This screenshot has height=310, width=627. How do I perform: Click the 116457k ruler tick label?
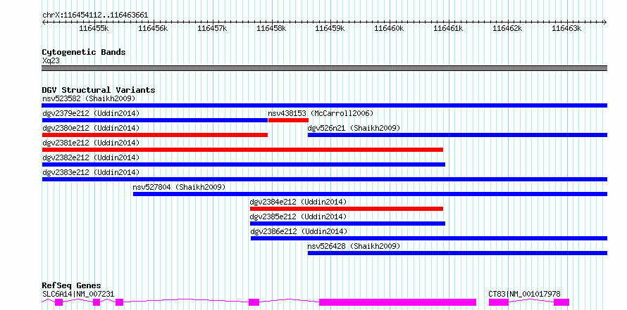tap(212, 28)
